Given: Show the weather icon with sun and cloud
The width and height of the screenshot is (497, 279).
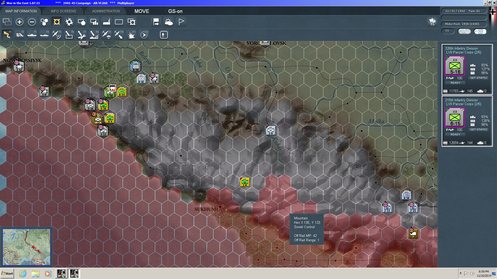Looking at the screenshot, I should pyautogui.click(x=169, y=22).
